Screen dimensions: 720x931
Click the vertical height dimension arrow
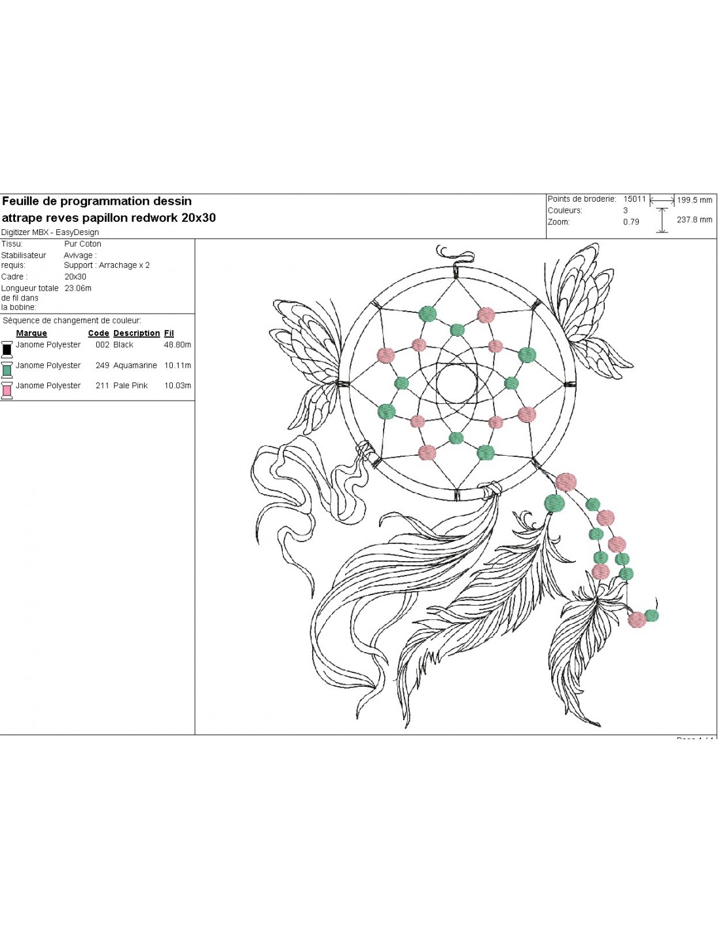click(662, 220)
